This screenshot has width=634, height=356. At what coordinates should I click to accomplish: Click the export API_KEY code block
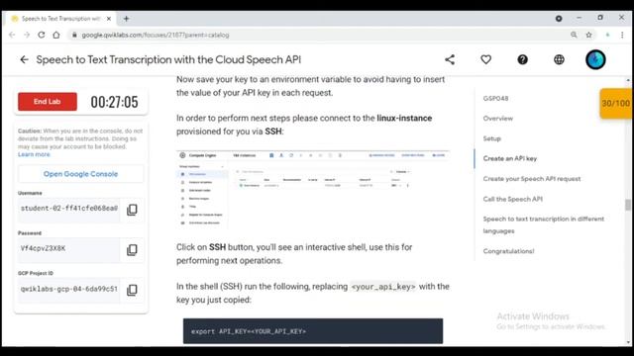(313, 331)
